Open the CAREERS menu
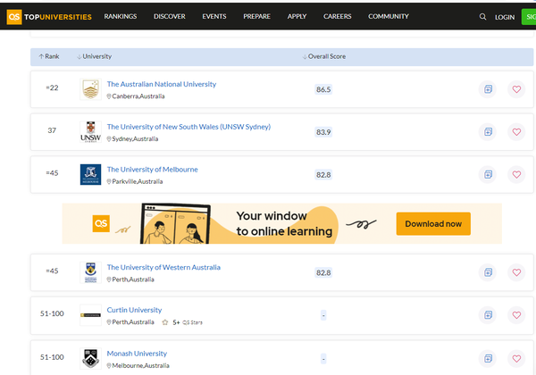The image size is (536, 375). point(338,16)
